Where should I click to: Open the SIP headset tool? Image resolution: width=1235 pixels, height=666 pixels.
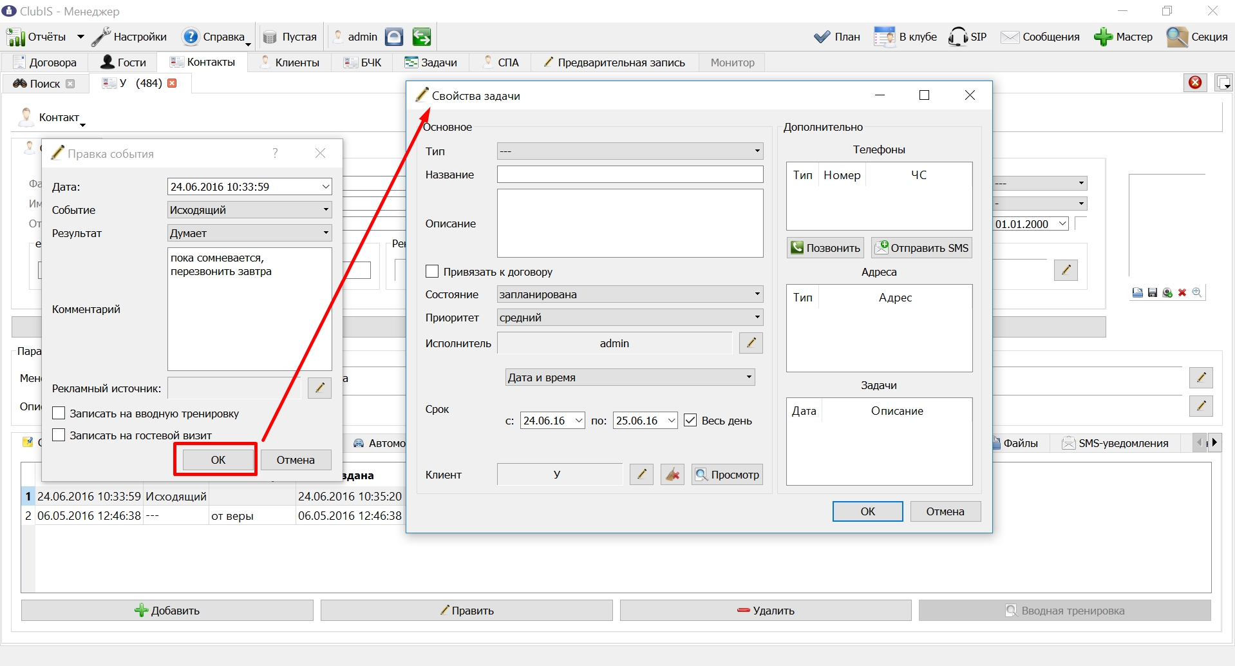click(967, 37)
